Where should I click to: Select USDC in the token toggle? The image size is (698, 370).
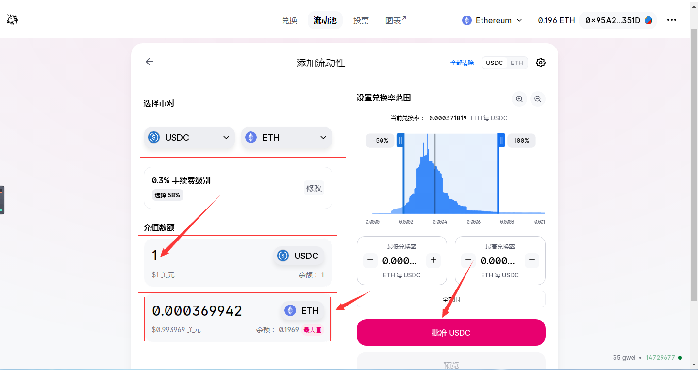point(495,63)
